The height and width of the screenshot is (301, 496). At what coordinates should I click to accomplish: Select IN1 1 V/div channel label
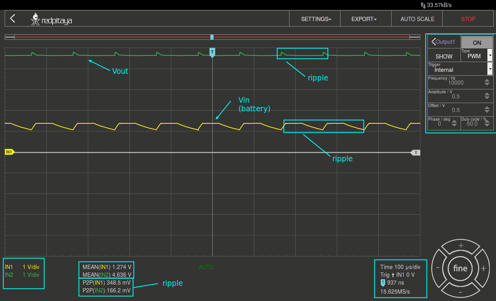click(22, 267)
